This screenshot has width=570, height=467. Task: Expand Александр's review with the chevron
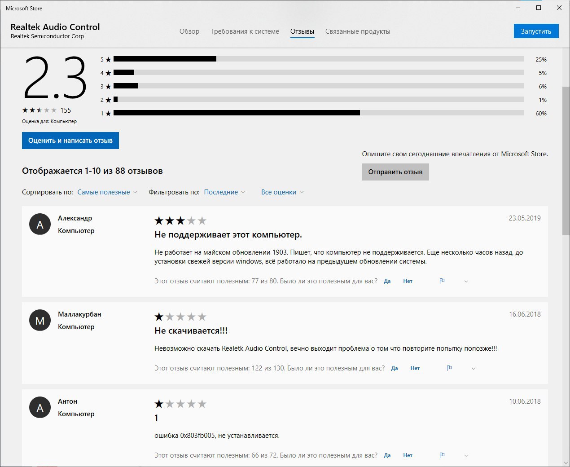466,282
